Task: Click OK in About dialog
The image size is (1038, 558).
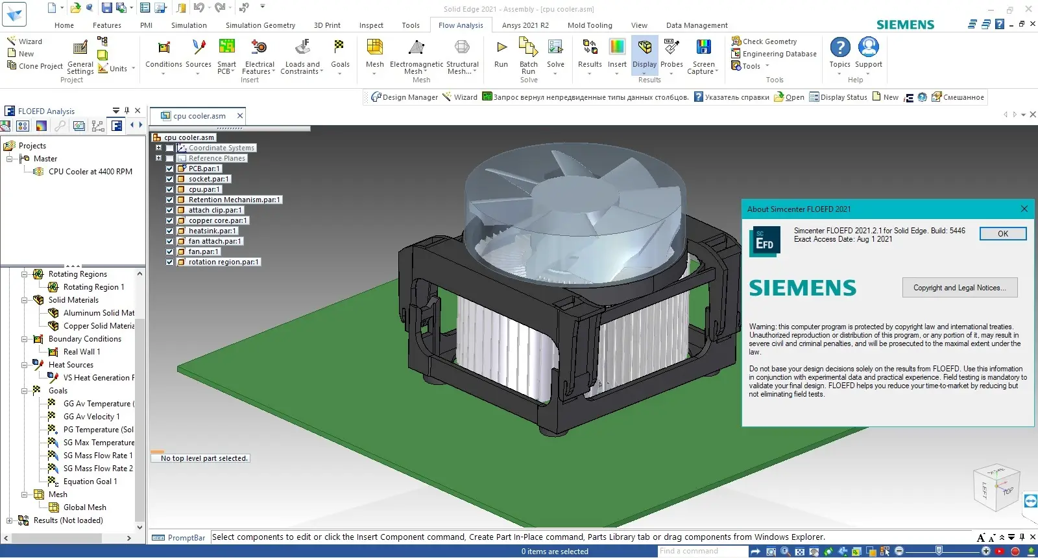Action: pyautogui.click(x=1003, y=234)
